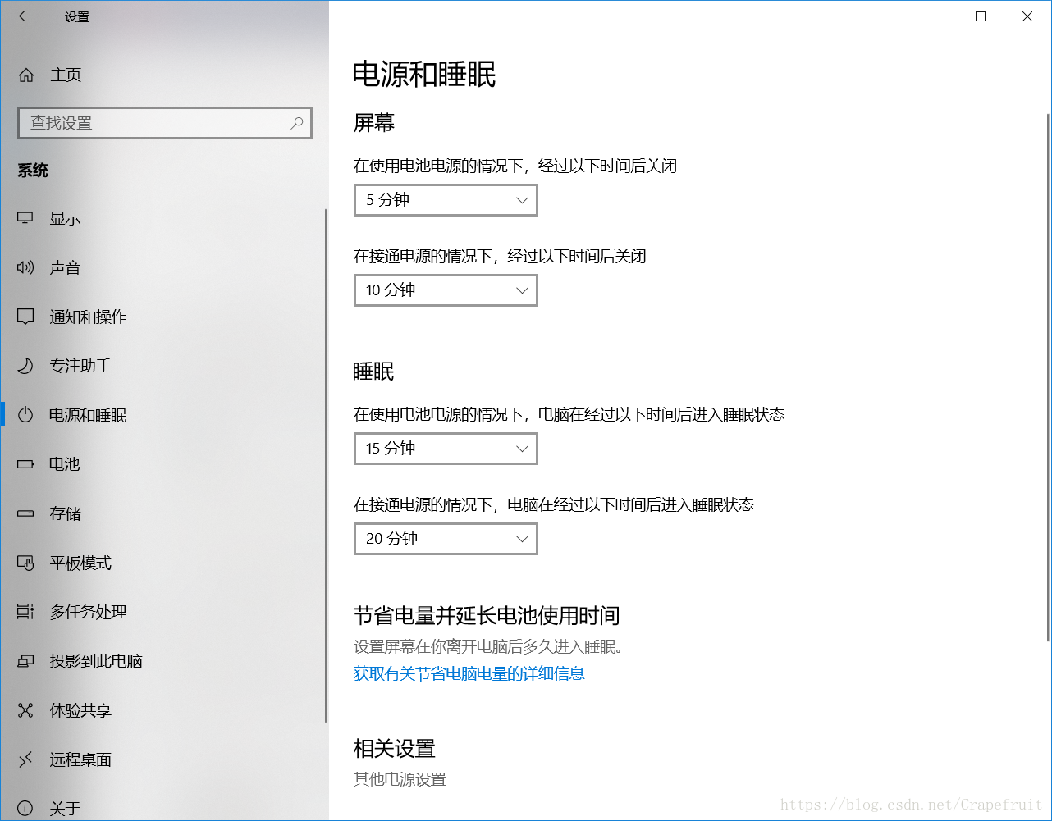The image size is (1052, 821).
Task: Click the back arrow icon
Action: tap(25, 16)
